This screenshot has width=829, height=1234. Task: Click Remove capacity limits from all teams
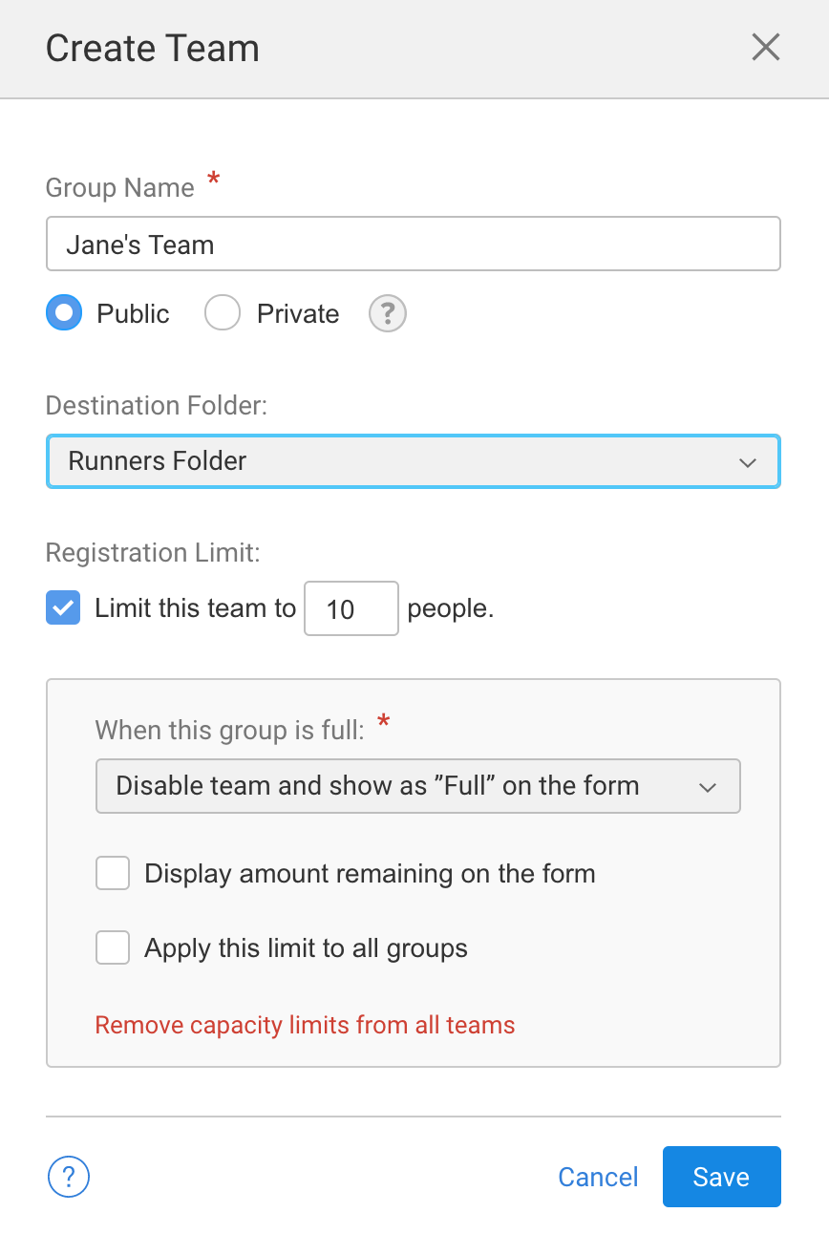pyautogui.click(x=305, y=1025)
